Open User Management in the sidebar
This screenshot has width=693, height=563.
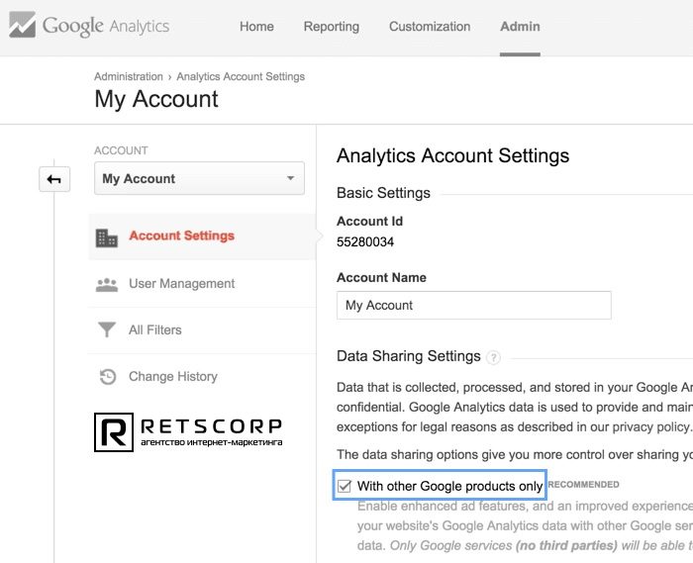click(202, 284)
